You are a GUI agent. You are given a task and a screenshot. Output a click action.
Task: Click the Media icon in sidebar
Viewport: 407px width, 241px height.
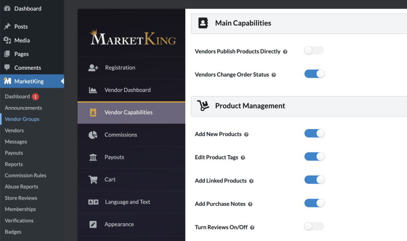pyautogui.click(x=7, y=40)
